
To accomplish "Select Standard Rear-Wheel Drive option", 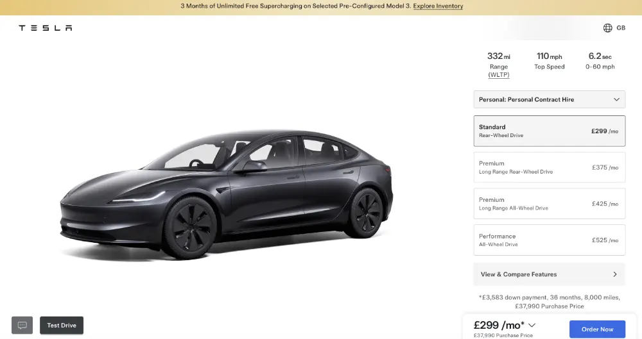I will (550, 131).
